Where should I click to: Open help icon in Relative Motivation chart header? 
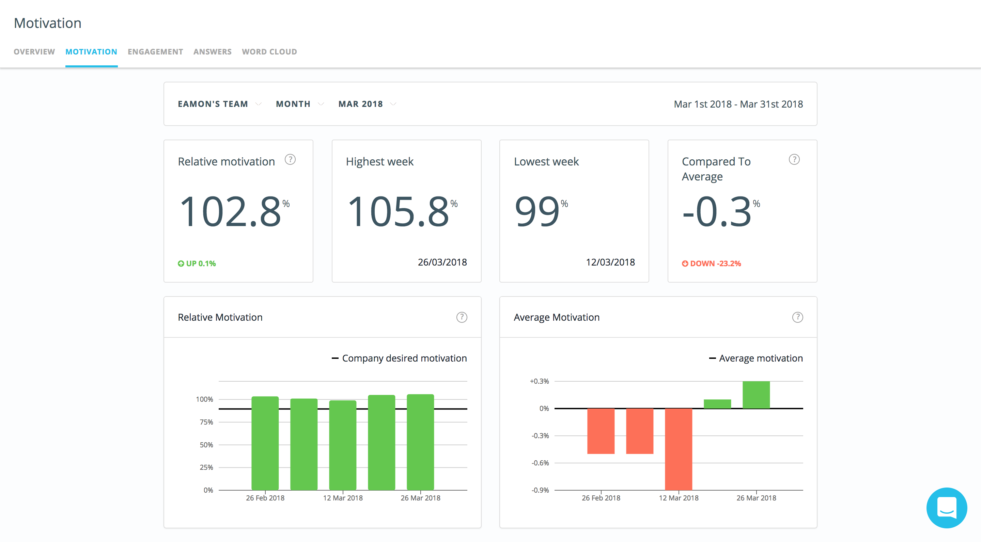coord(462,317)
